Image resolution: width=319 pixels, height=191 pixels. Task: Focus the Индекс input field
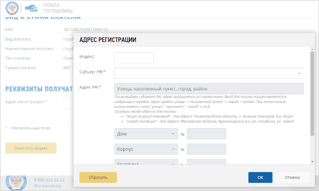pyautogui.click(x=134, y=58)
